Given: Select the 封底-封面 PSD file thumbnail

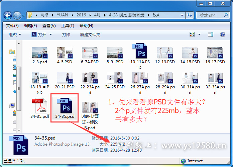Looking at the screenshot, I should click(x=90, y=108).
